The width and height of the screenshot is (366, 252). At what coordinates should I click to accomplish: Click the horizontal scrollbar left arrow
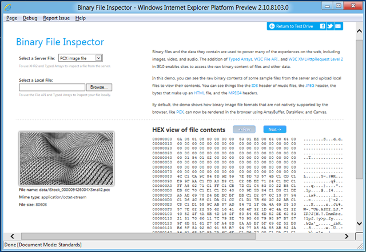(13, 236)
